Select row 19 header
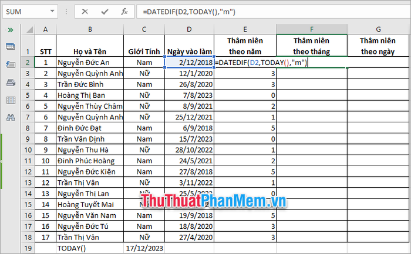Viewport: 411px width, 254px height. coord(28,248)
